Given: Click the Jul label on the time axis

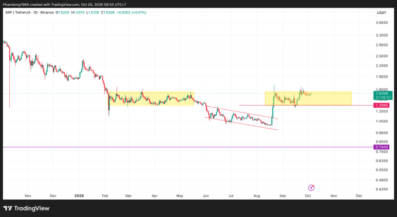Looking at the screenshot, I should (x=230, y=196).
